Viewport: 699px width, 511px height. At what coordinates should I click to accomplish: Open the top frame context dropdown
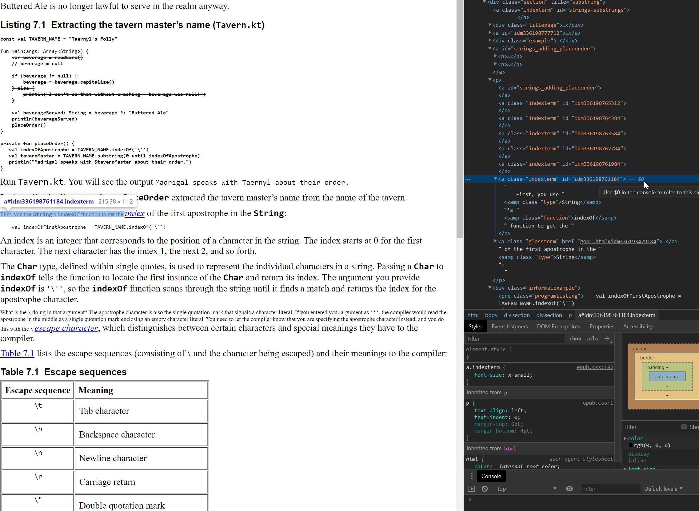[526, 489]
